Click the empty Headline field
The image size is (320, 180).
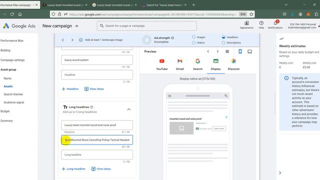pos(97,74)
